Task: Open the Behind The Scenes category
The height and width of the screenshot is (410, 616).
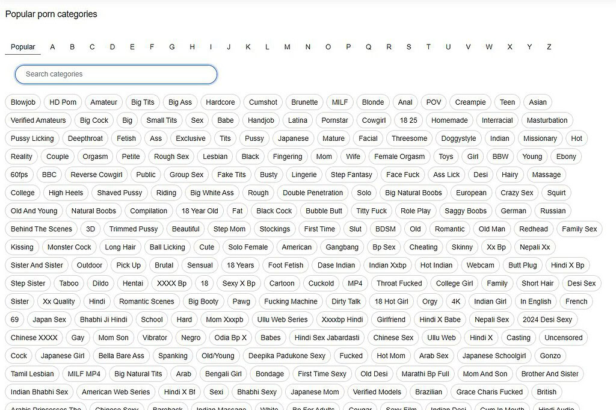Action: coord(42,229)
